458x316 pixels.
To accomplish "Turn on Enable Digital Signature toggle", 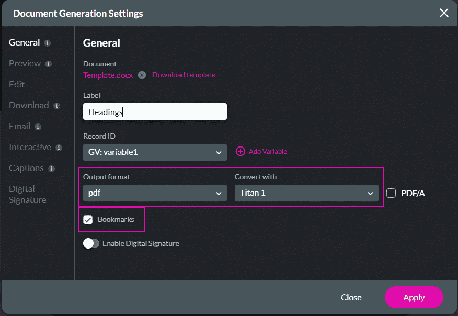I will 91,243.
